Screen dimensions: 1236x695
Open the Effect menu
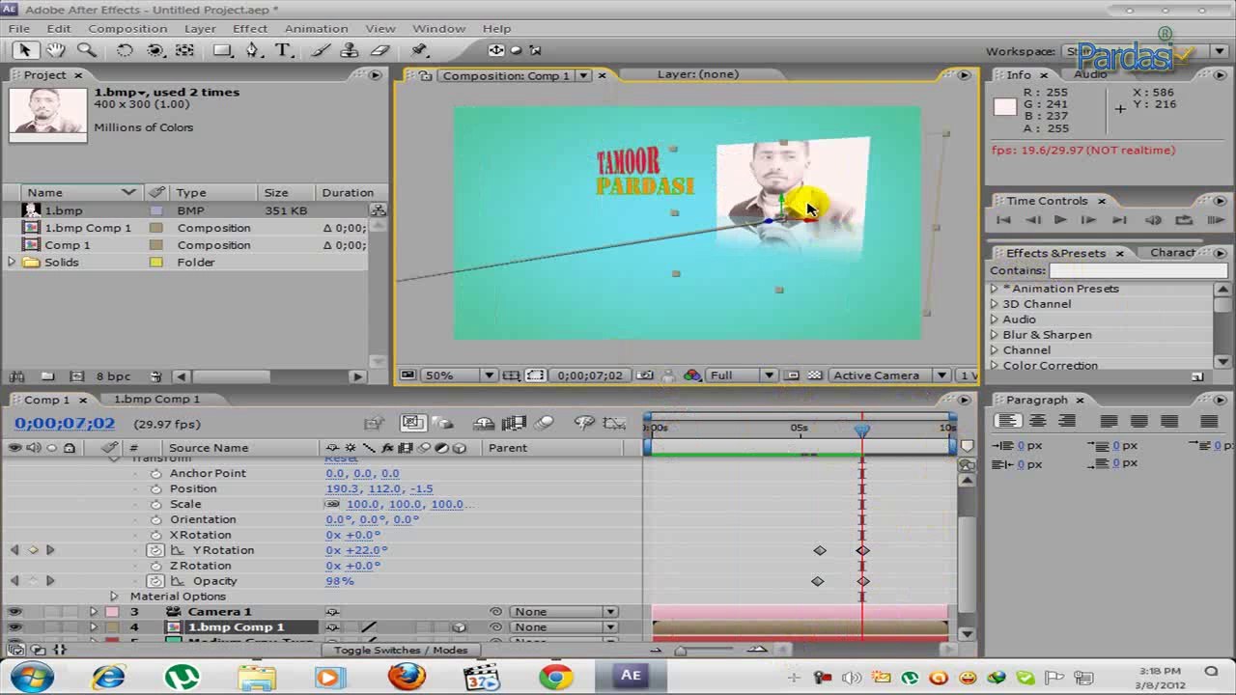249,29
